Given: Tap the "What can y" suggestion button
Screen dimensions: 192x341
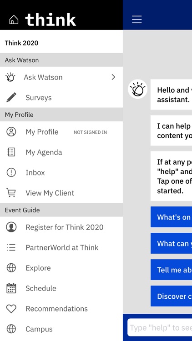Looking at the screenshot, I should click(x=172, y=243).
